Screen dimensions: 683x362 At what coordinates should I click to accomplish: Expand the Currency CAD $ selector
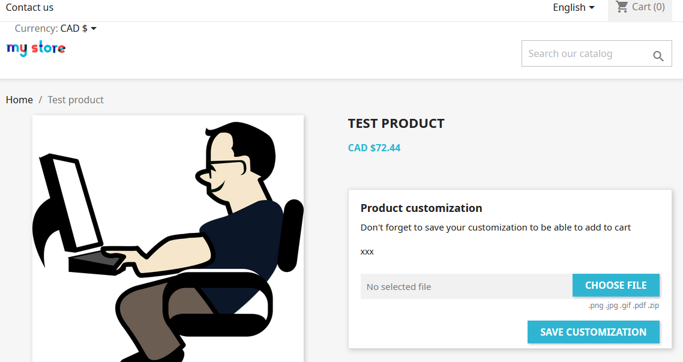(78, 28)
